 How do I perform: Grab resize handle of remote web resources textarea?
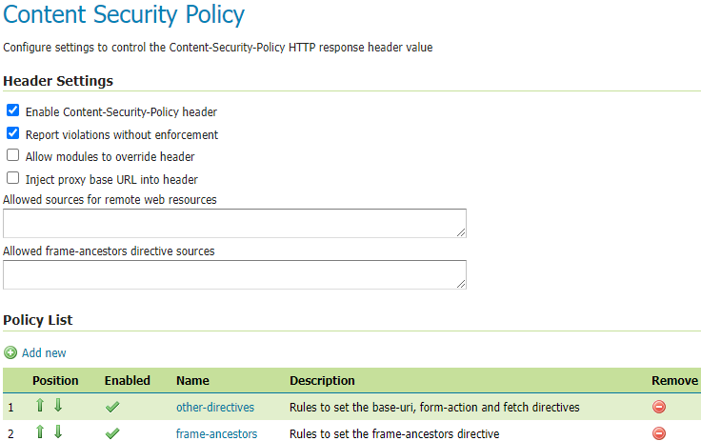tap(462, 232)
